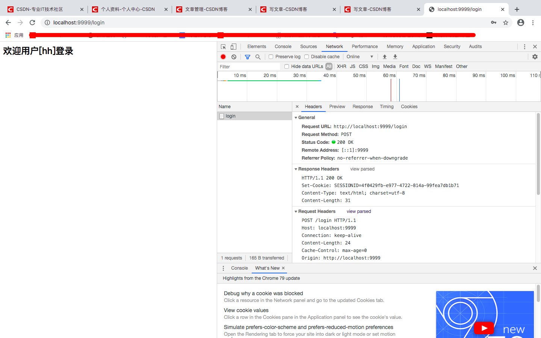Click the browser forward arrow
541x338 pixels.
tap(20, 23)
